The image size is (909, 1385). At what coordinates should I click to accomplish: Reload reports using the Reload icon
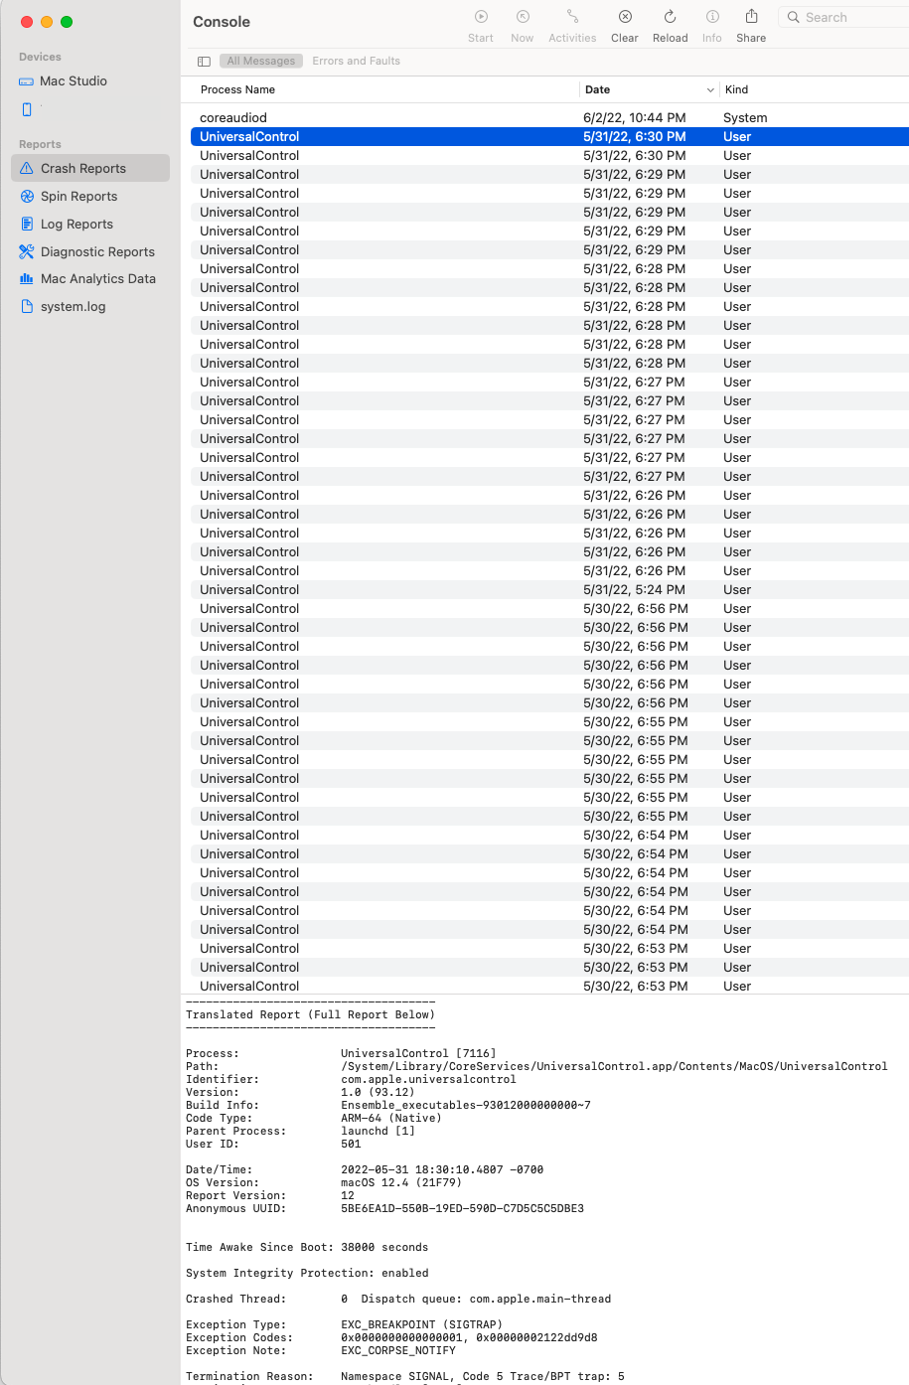(670, 17)
